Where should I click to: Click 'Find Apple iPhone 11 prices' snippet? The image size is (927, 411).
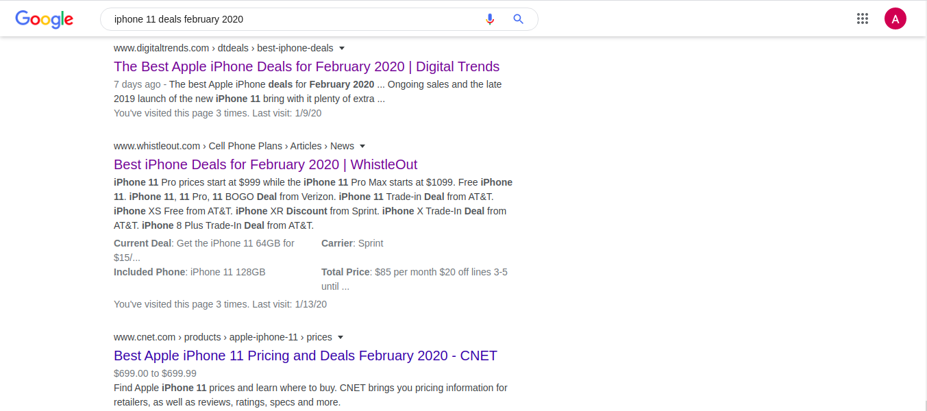coord(310,395)
